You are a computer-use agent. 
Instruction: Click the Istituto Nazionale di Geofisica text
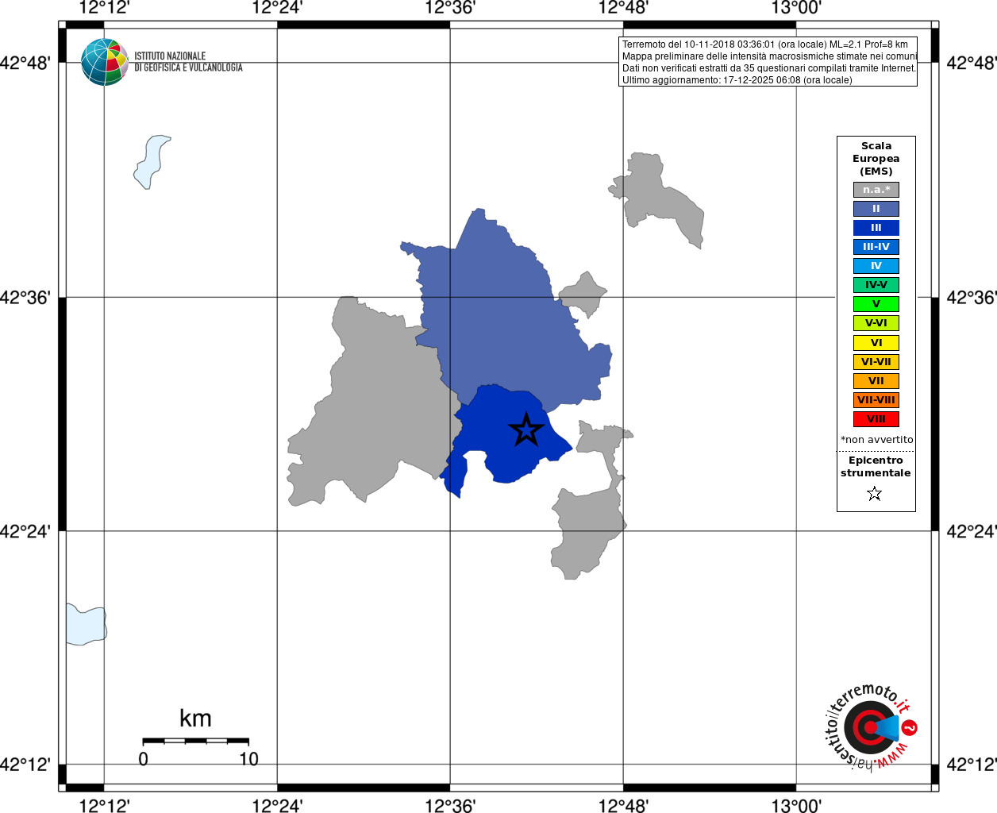pos(188,62)
